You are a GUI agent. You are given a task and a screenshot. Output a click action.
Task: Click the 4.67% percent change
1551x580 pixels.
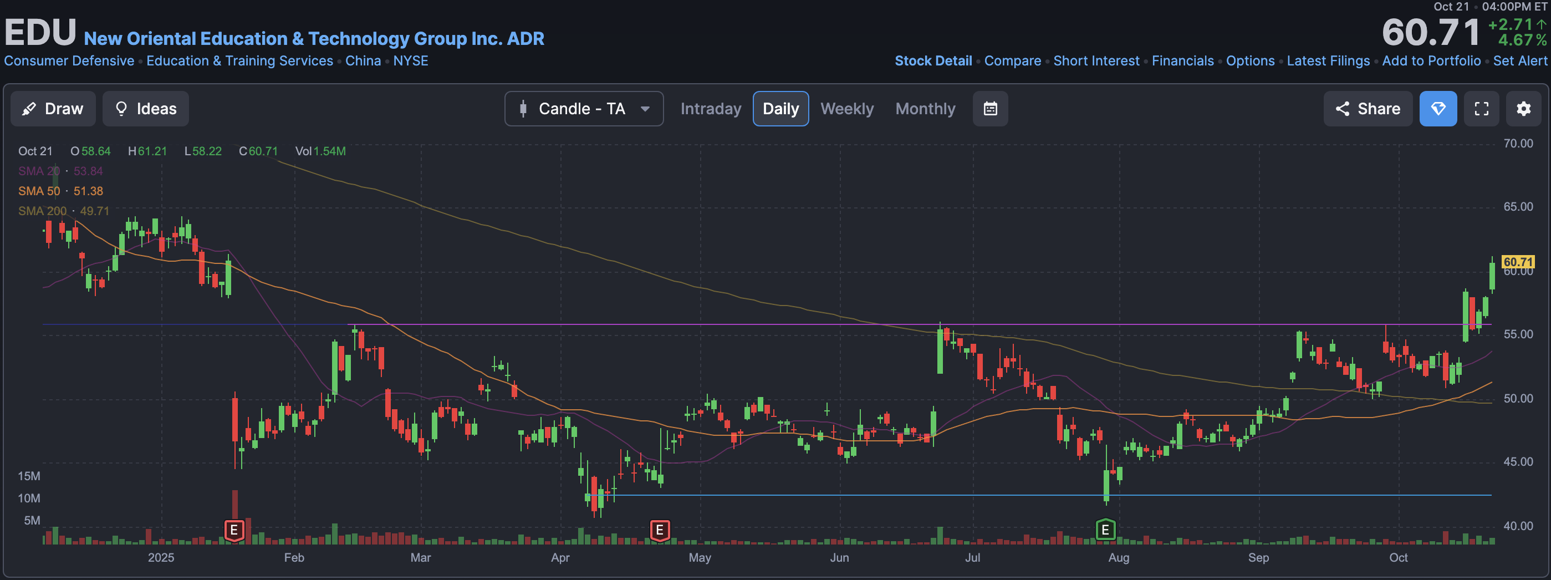point(1522,40)
